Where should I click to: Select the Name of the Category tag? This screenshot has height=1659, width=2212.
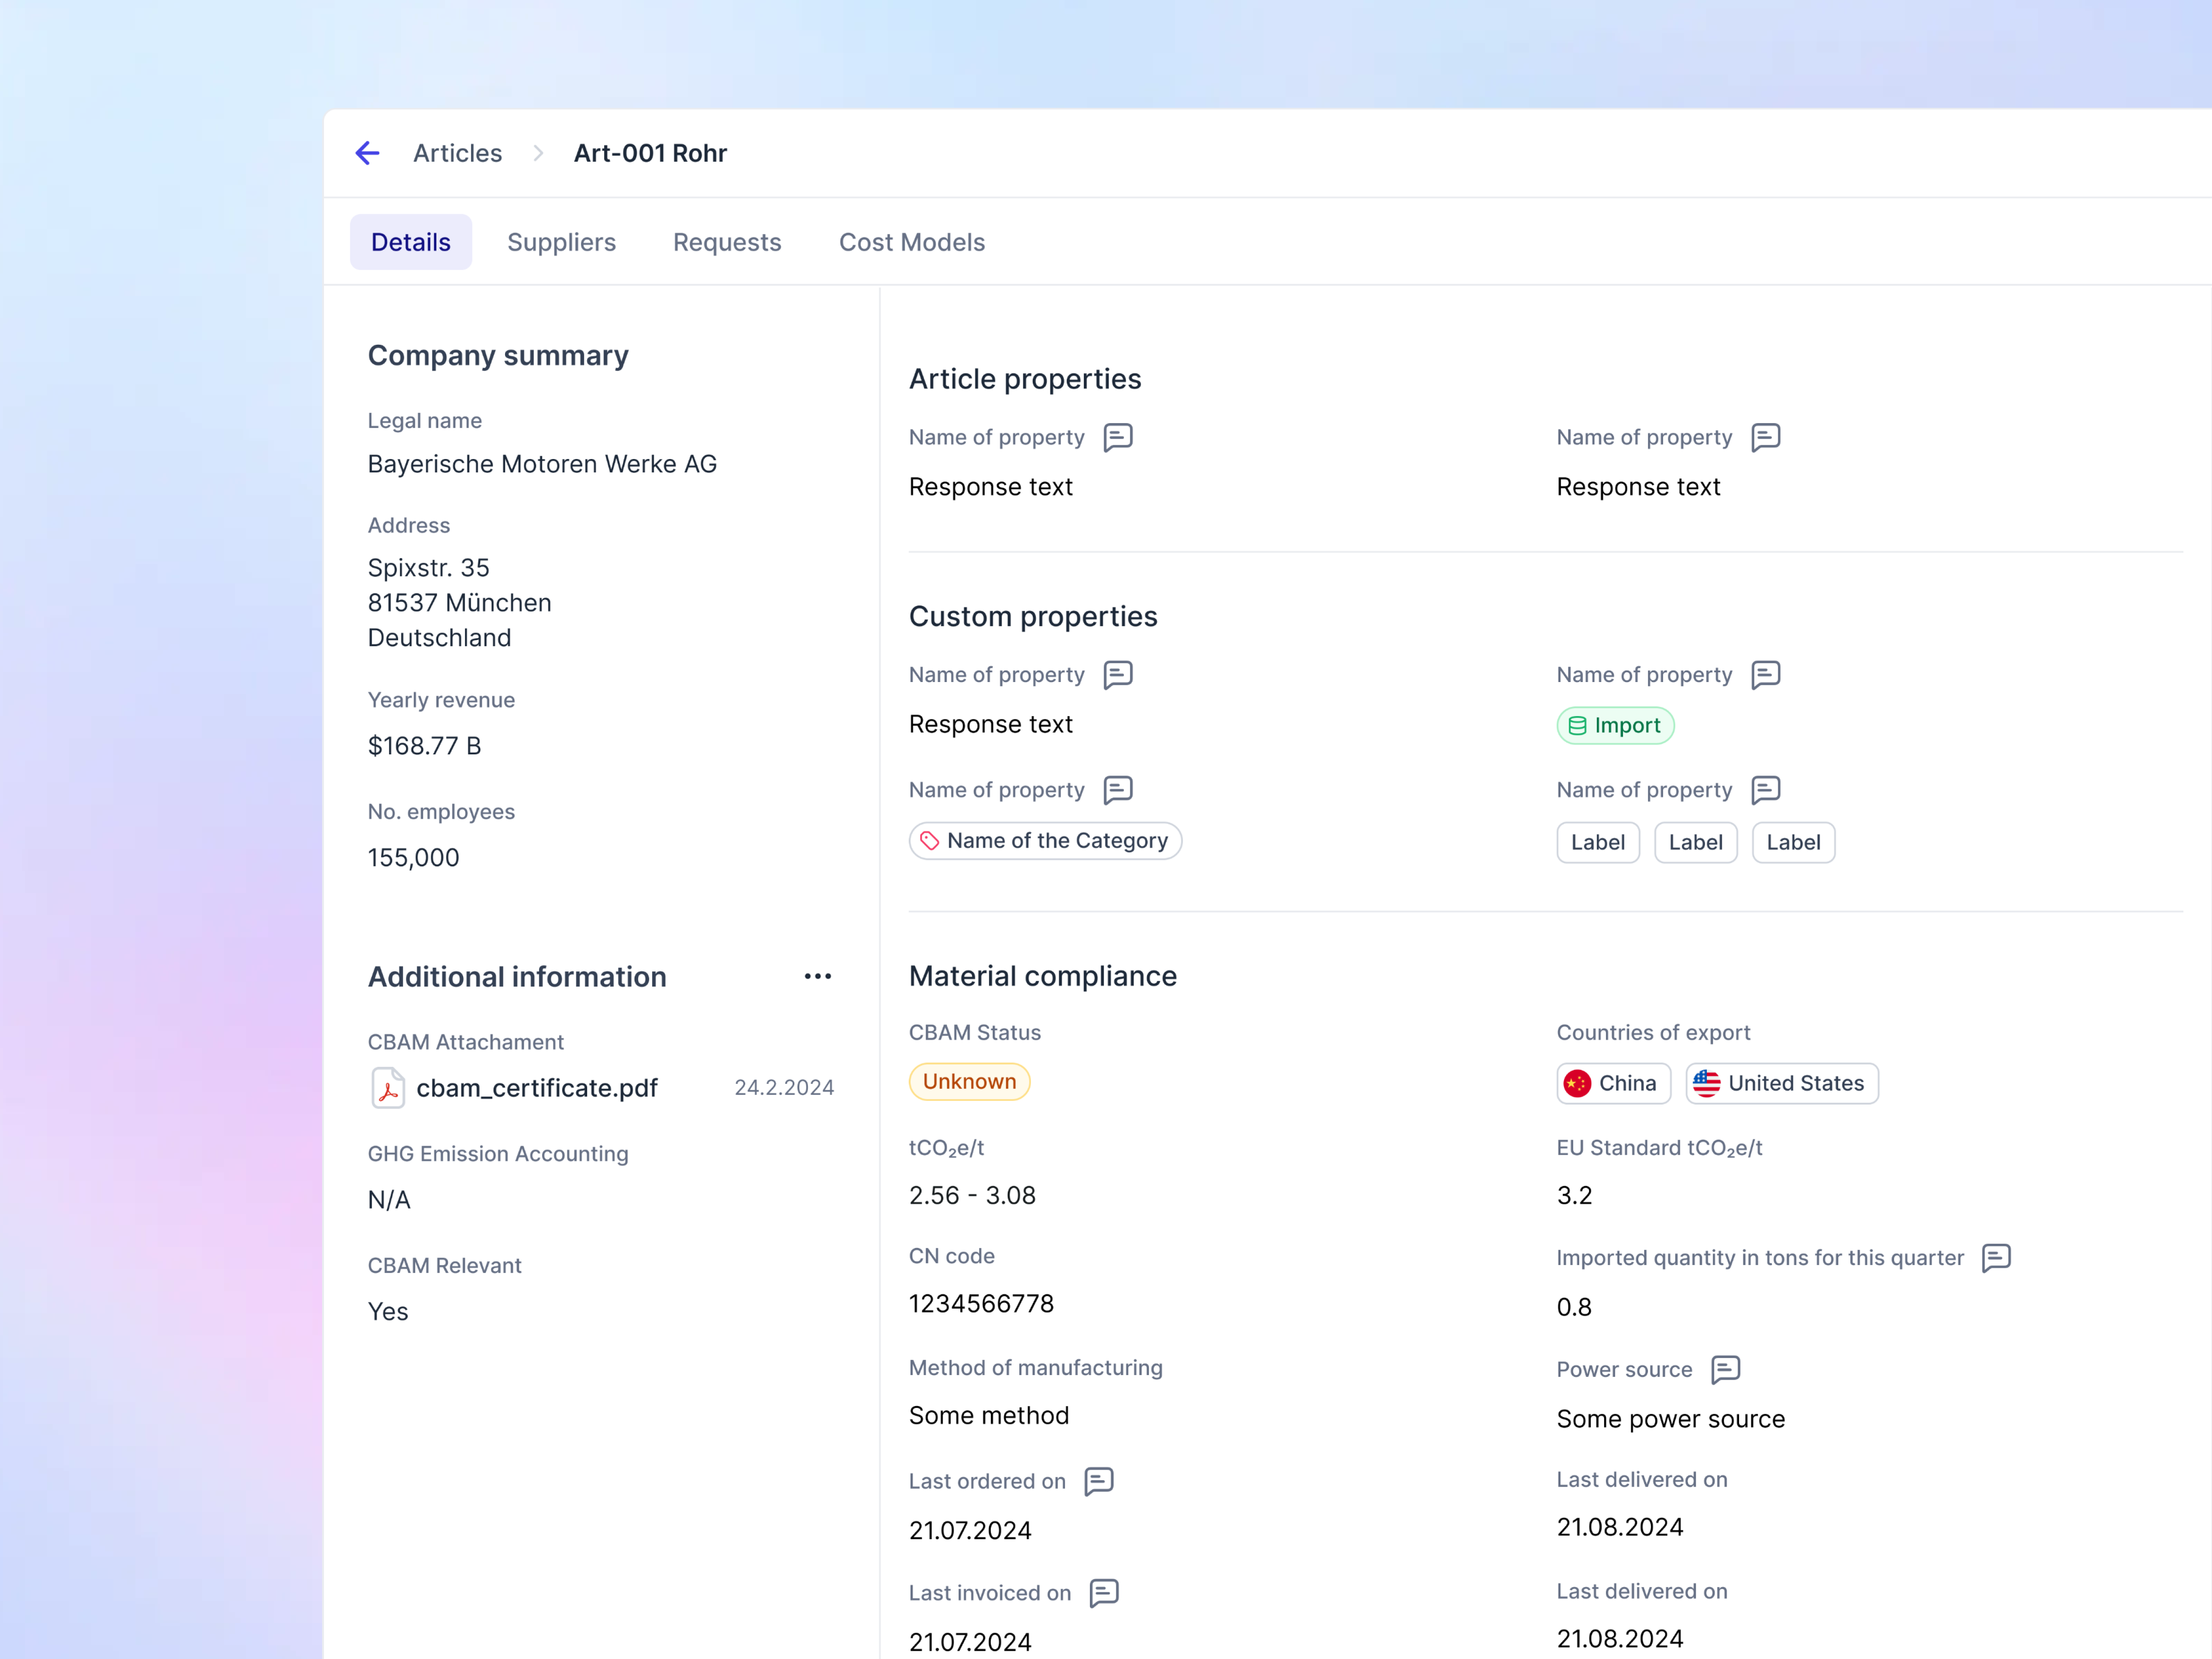1045,841
